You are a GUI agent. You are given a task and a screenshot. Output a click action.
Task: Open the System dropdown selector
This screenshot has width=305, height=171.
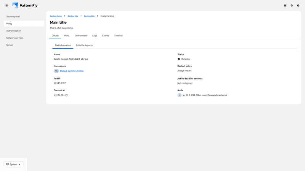point(13,164)
